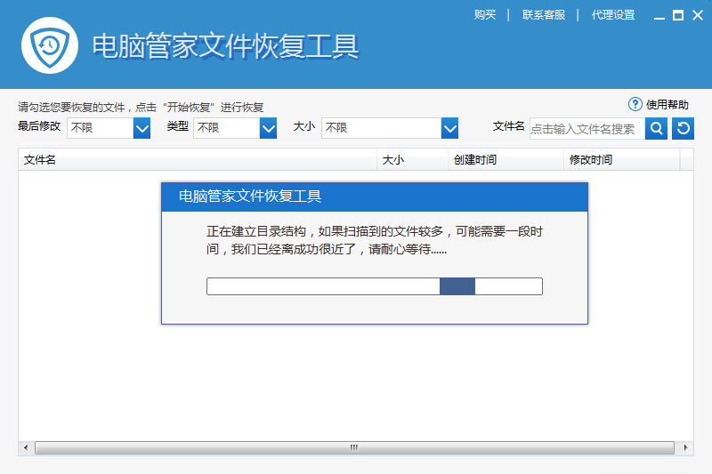Open the 使用帮助 question mark icon

click(635, 104)
